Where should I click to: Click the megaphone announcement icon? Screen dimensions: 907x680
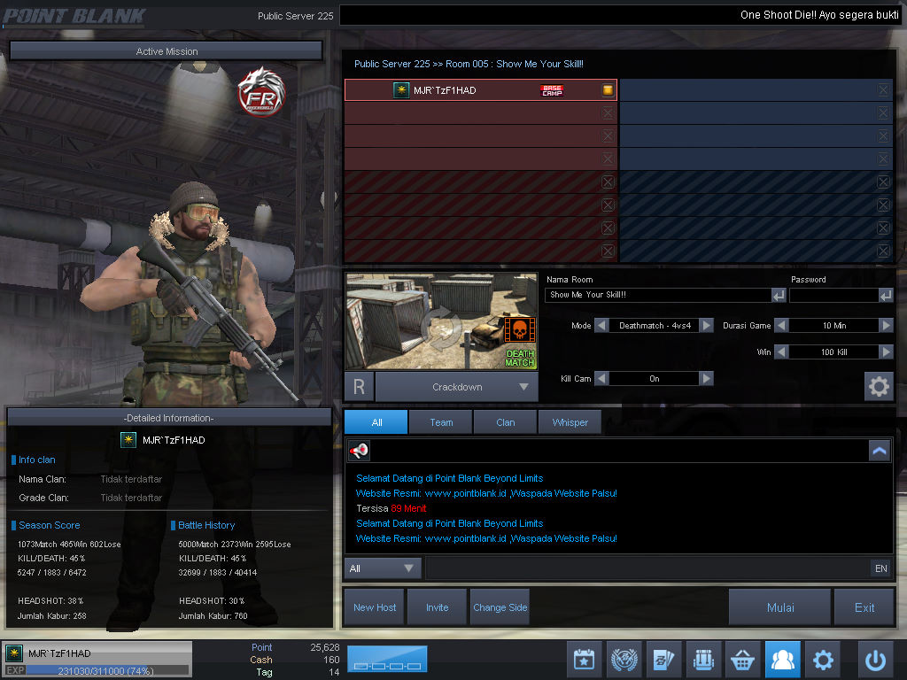pos(360,451)
